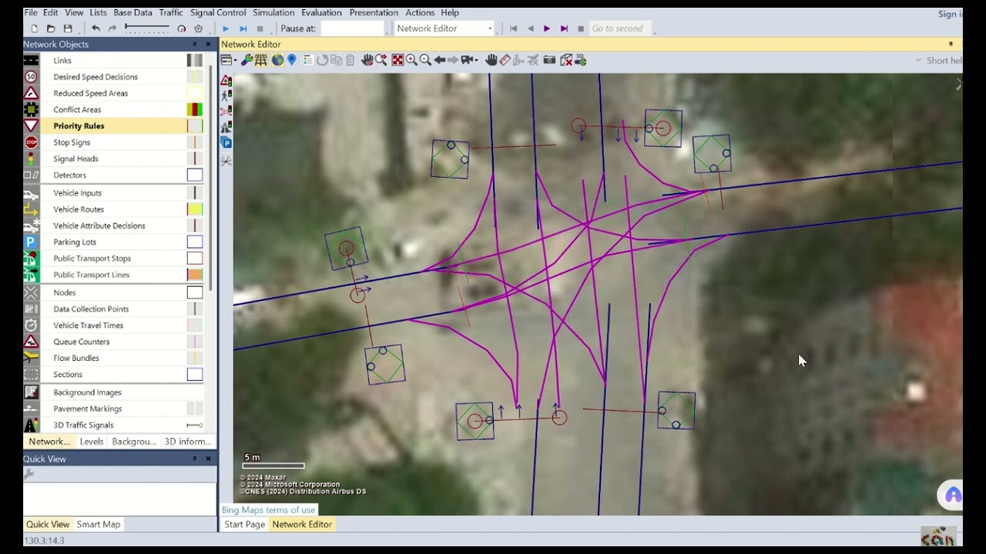This screenshot has height=554, width=986.
Task: Click the previous zoom magnifier icon
Action: coord(381,60)
